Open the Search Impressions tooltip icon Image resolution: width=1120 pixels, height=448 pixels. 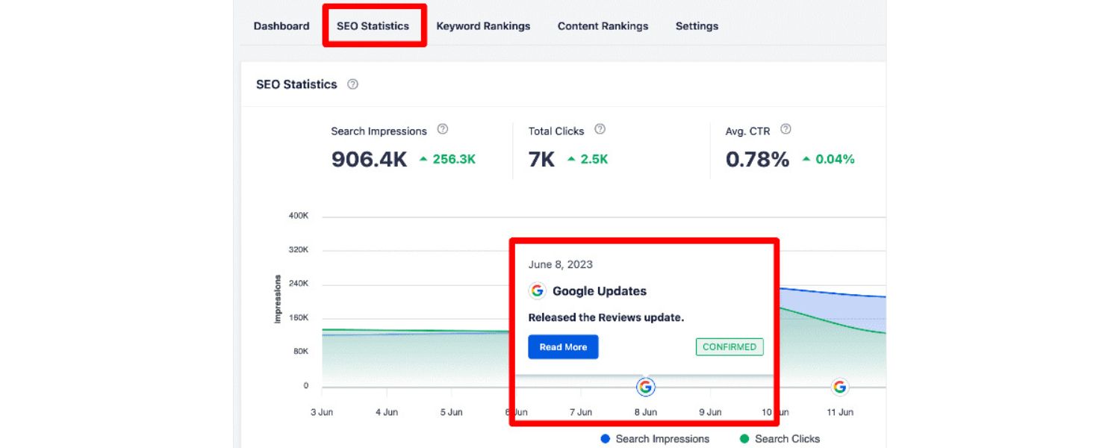[x=442, y=128]
